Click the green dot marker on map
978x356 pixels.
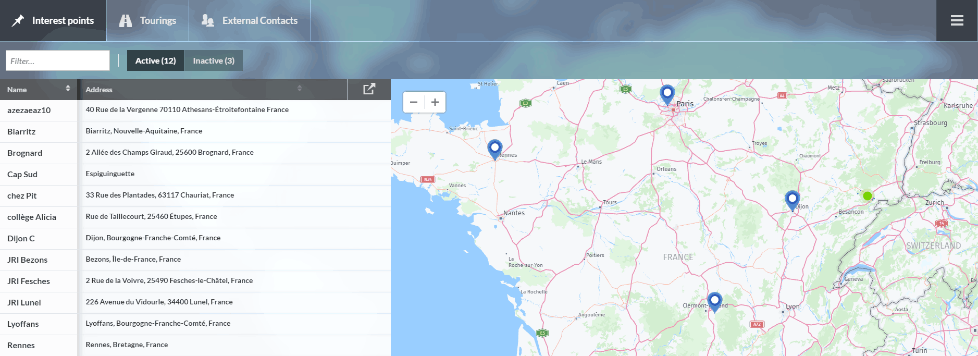867,196
